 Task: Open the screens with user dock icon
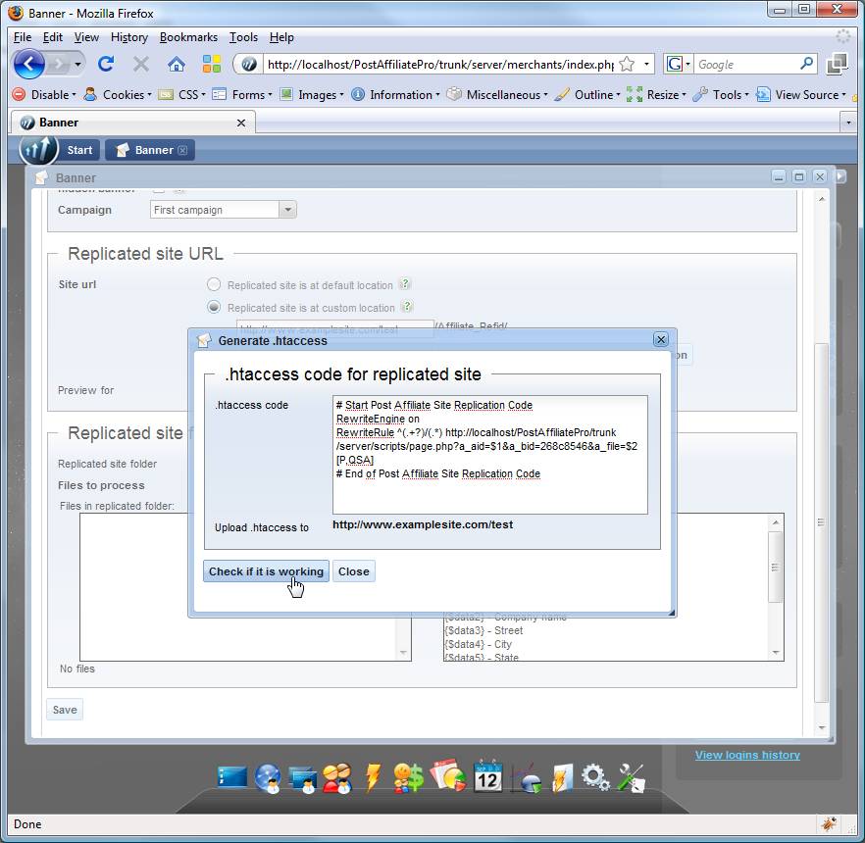point(303,779)
